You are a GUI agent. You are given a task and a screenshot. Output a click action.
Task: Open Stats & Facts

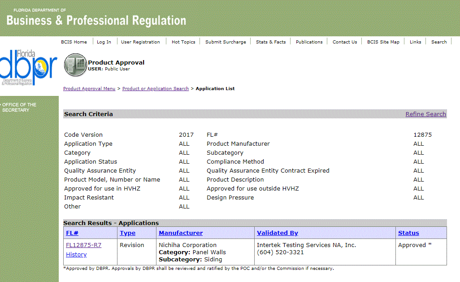(271, 42)
